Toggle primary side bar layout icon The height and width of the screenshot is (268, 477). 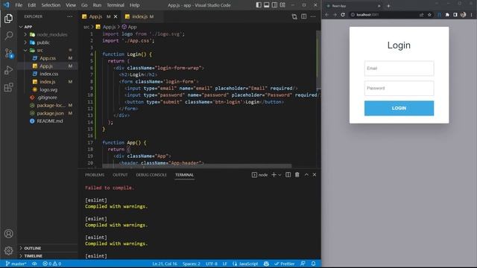(x=259, y=5)
